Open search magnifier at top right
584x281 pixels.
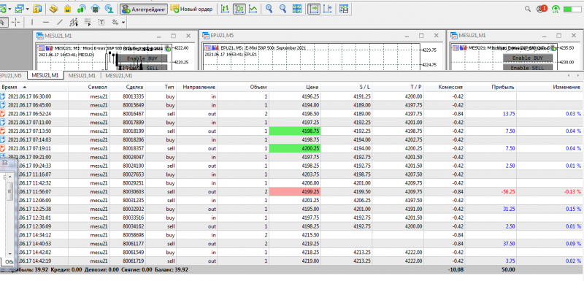tap(527, 9)
